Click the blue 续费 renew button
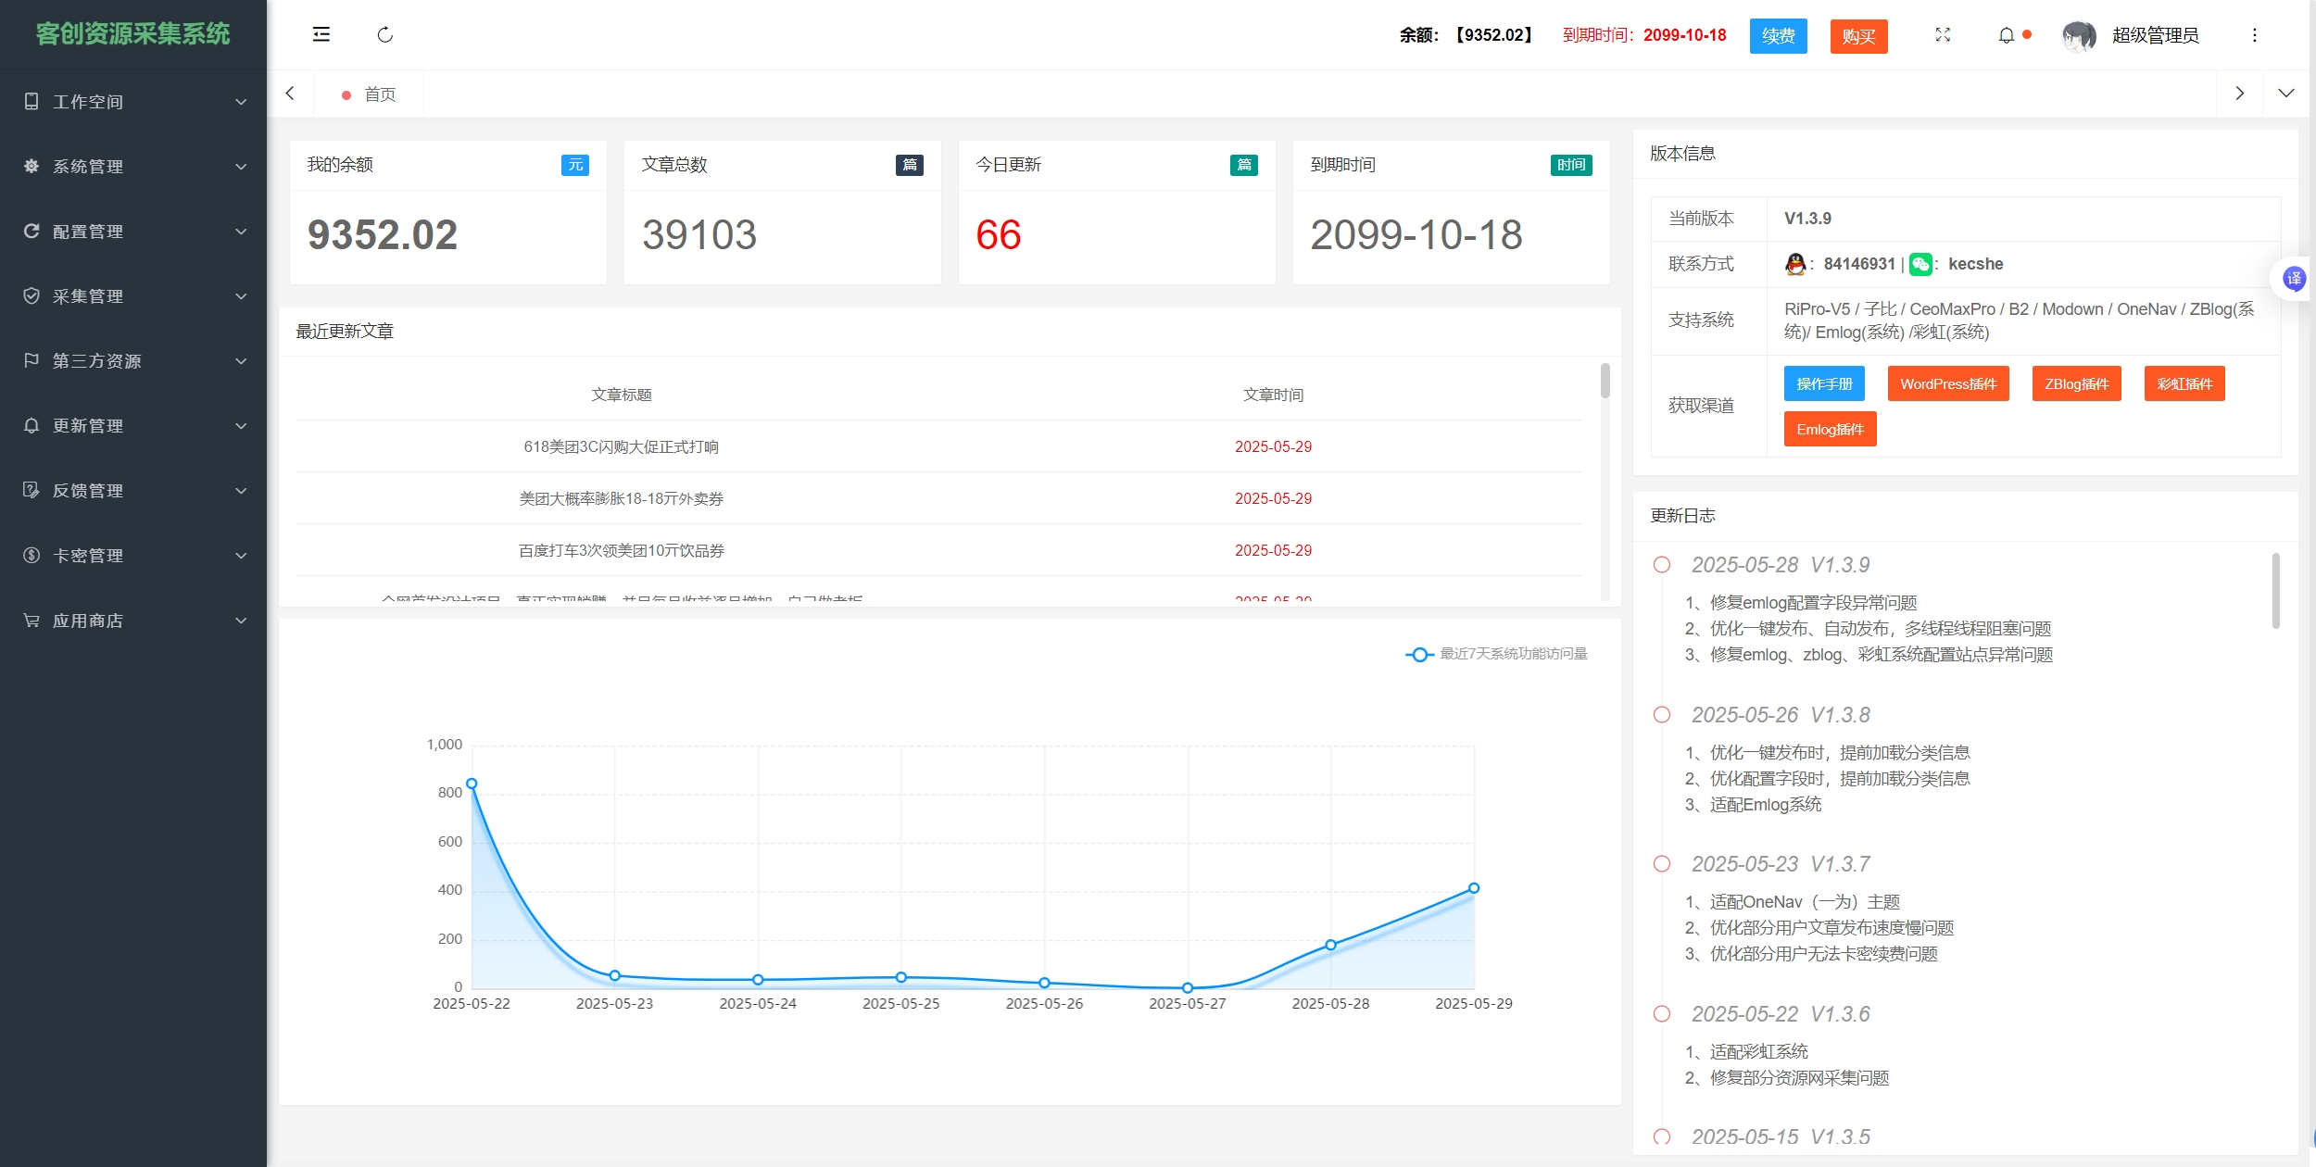The image size is (2316, 1167). coord(1778,36)
